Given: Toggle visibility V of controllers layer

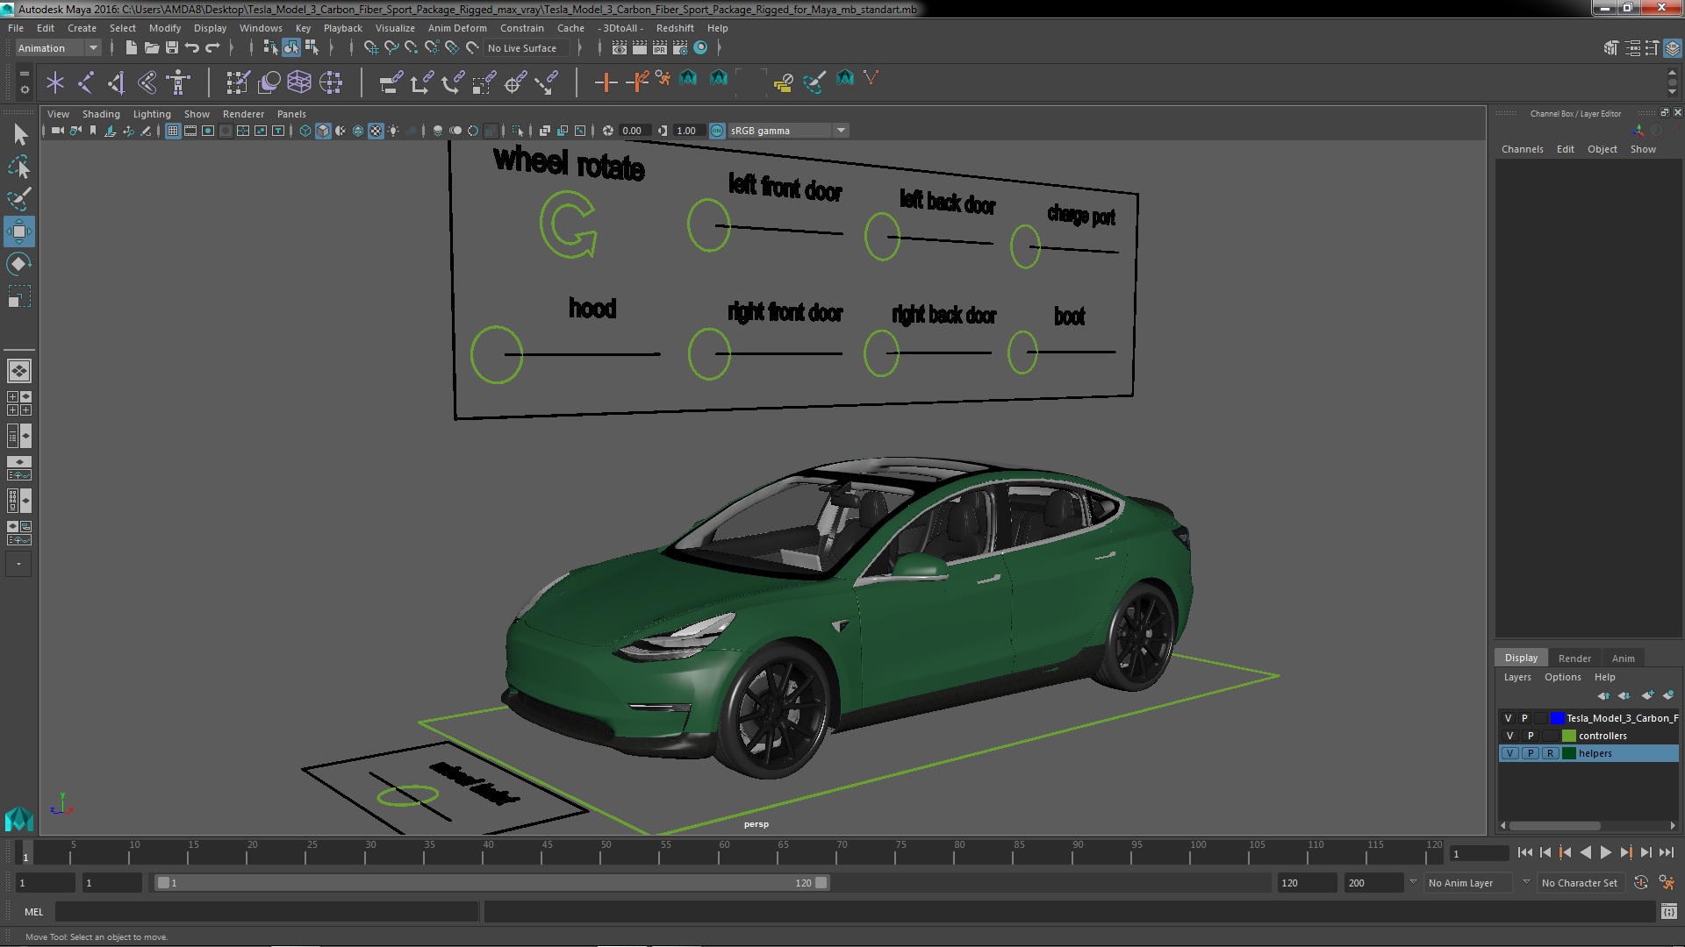Looking at the screenshot, I should click(x=1509, y=736).
